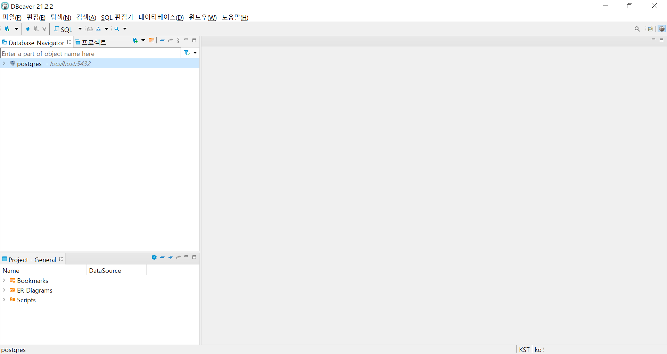Click the gear configure icon in Project panel

coord(154,257)
